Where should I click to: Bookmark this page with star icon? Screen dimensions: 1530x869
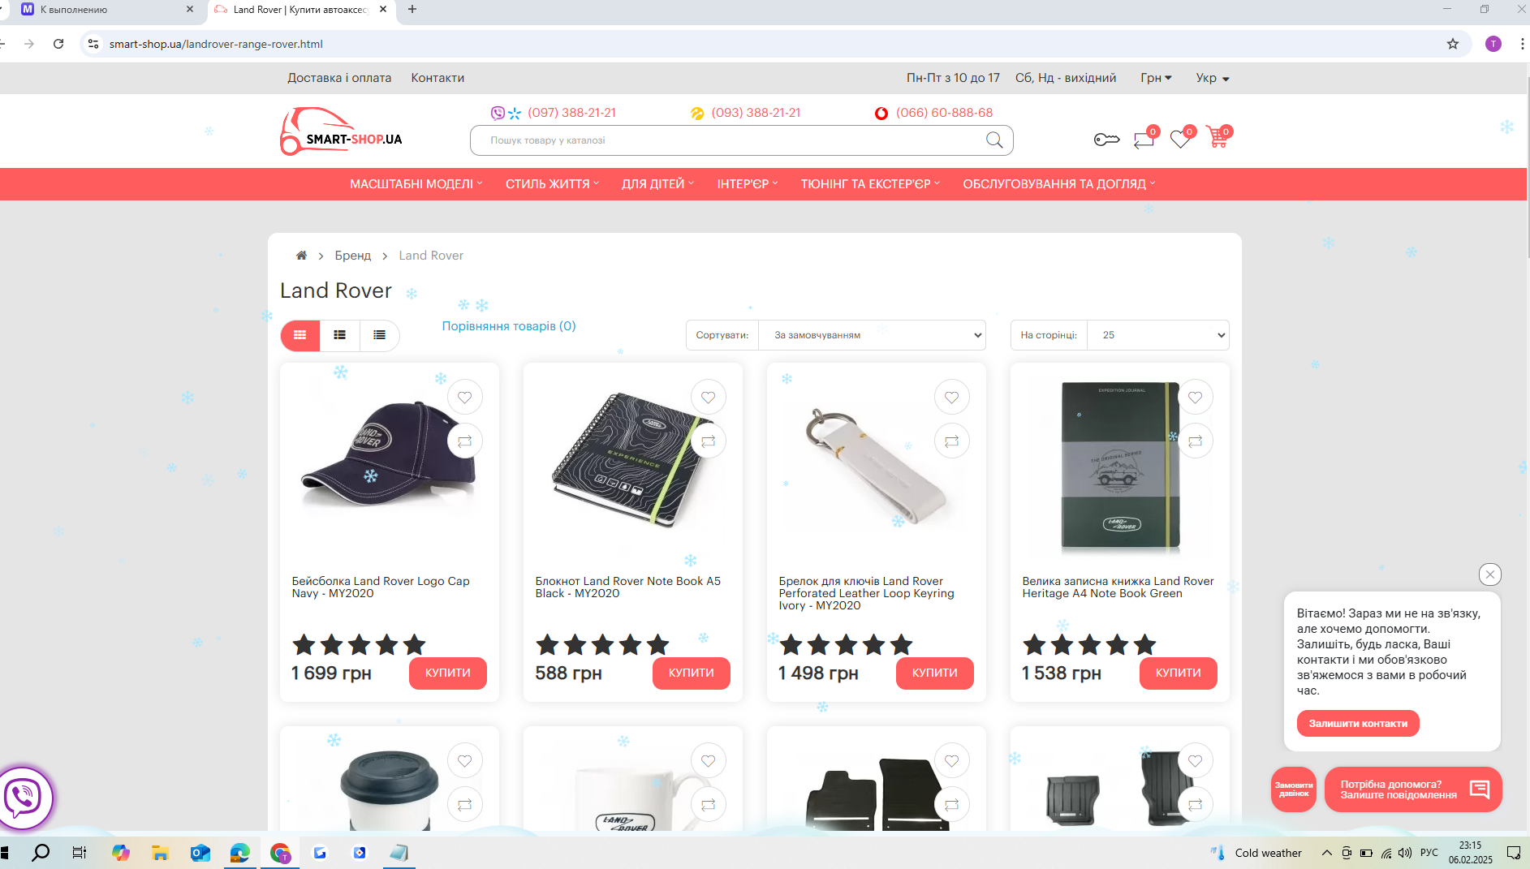tap(1453, 44)
